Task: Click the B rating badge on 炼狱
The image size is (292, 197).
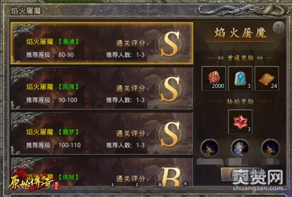Action: 170,177
